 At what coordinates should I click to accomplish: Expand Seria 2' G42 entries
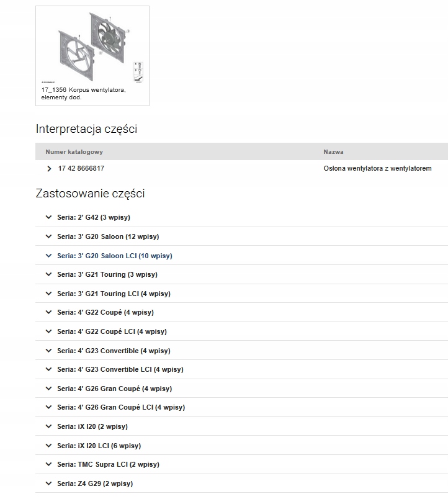click(49, 217)
